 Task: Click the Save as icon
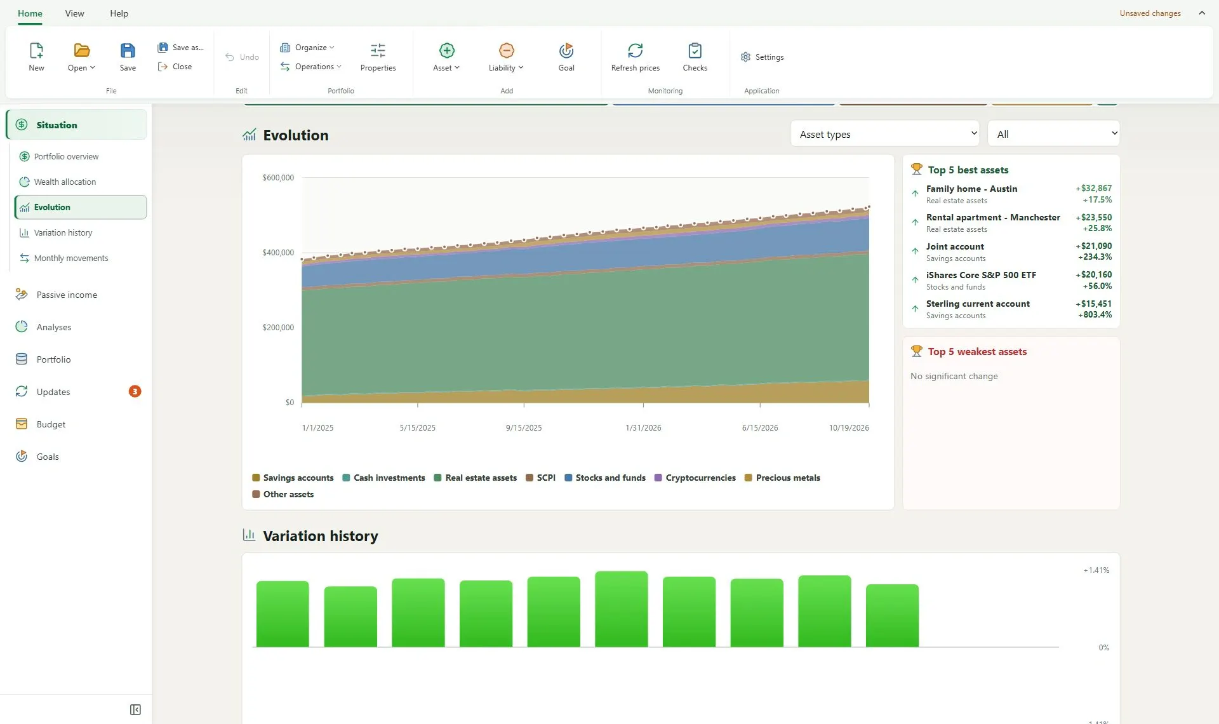point(163,47)
